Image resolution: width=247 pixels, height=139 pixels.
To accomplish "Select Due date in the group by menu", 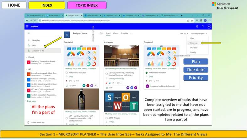I will click(194, 48).
